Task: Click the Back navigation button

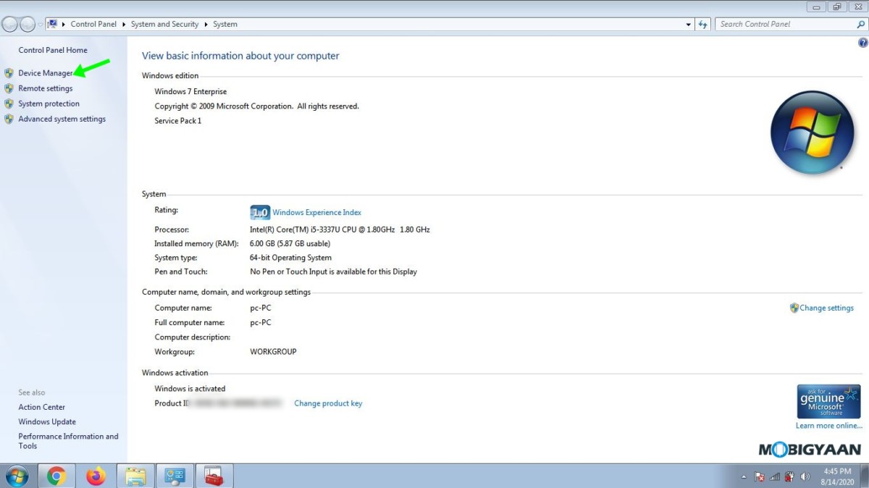Action: [10, 24]
